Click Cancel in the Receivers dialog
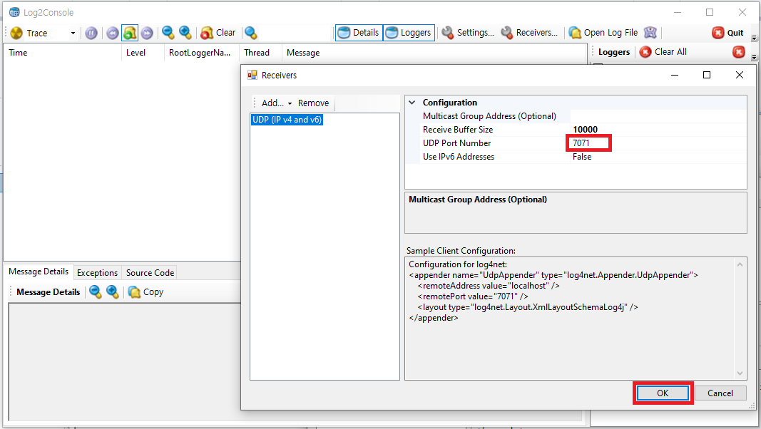Viewport: 761px width, 429px height. pos(720,393)
